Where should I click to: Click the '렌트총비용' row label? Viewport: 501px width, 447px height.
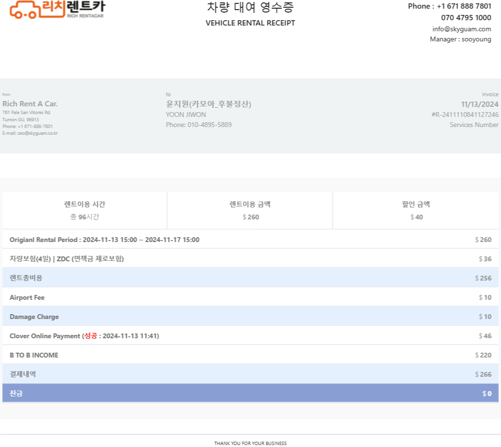click(x=26, y=278)
